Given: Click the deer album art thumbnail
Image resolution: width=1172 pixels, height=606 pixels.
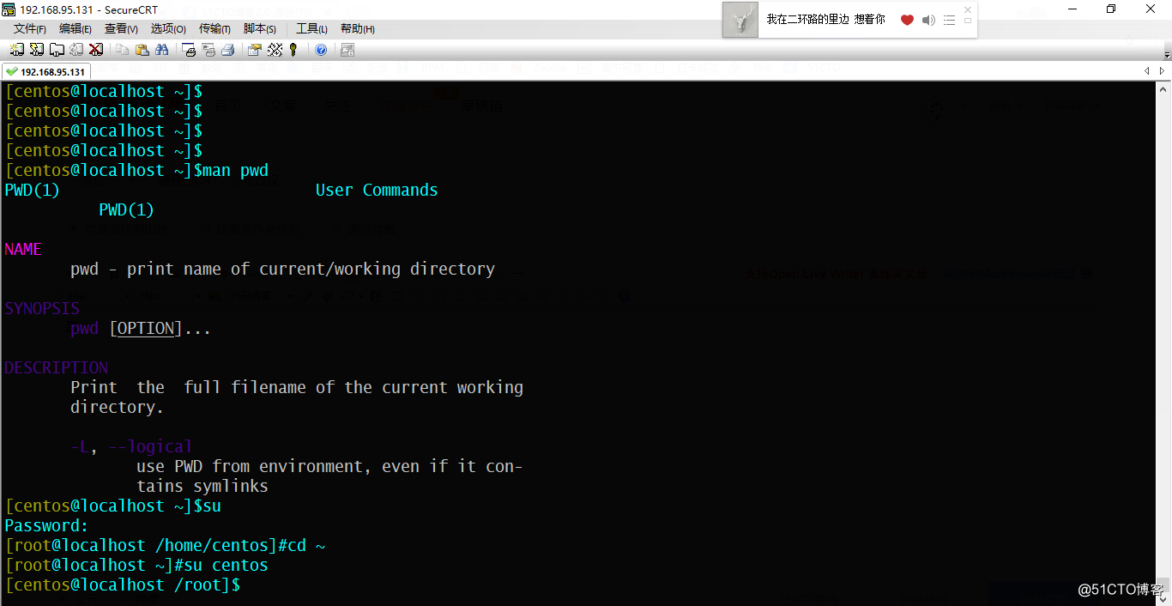Looking at the screenshot, I should coord(740,19).
